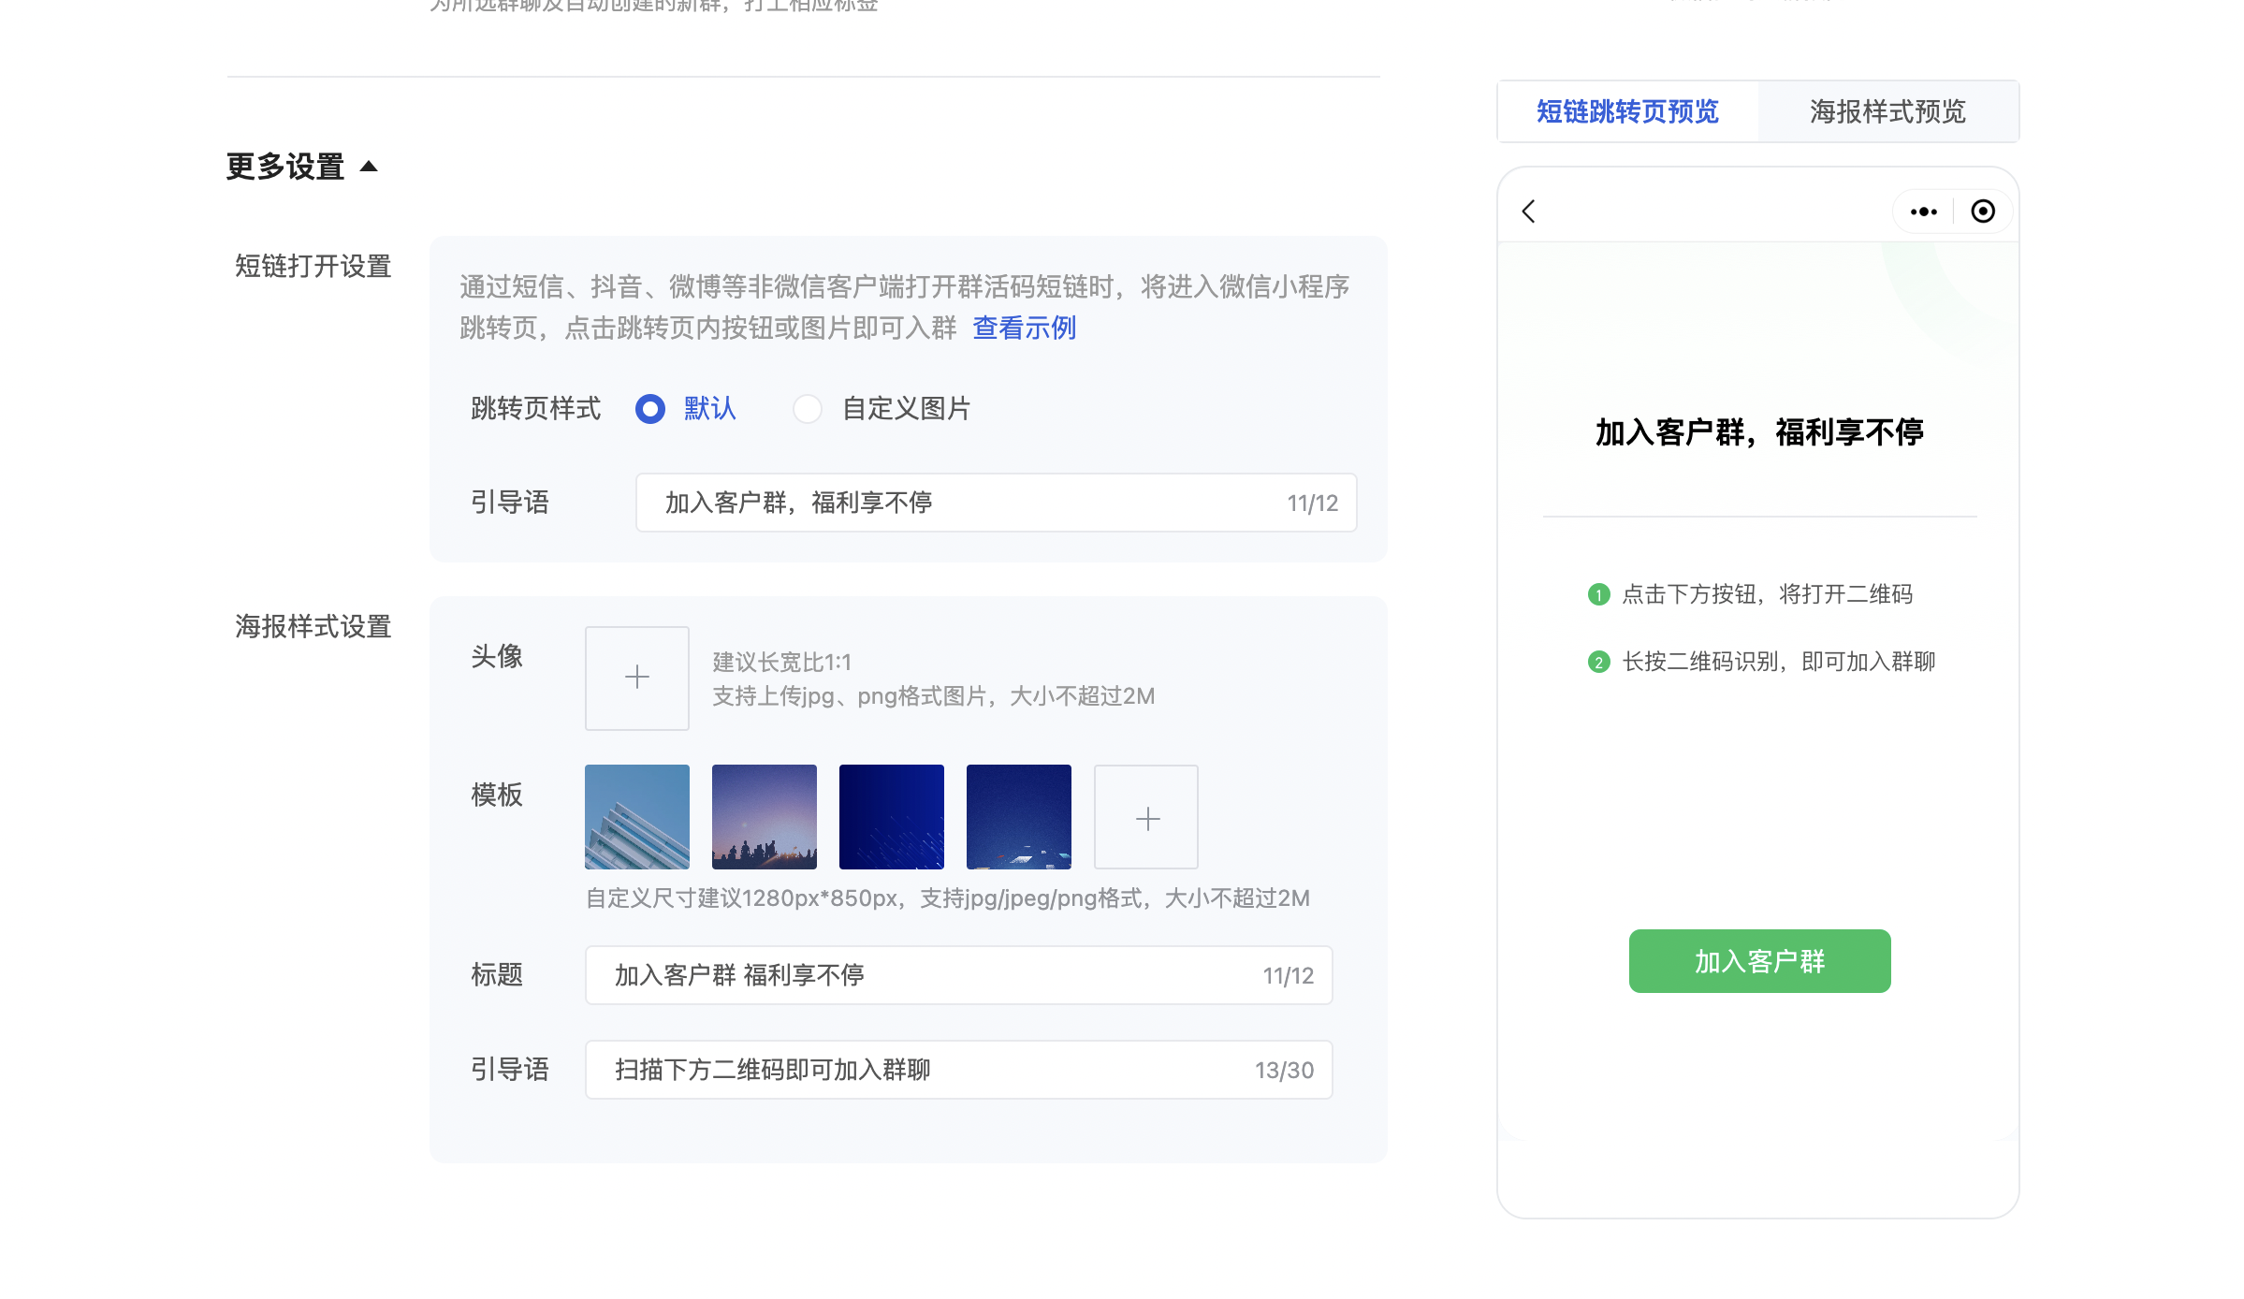
Task: Open the 查看示例 link
Action: 1025,328
